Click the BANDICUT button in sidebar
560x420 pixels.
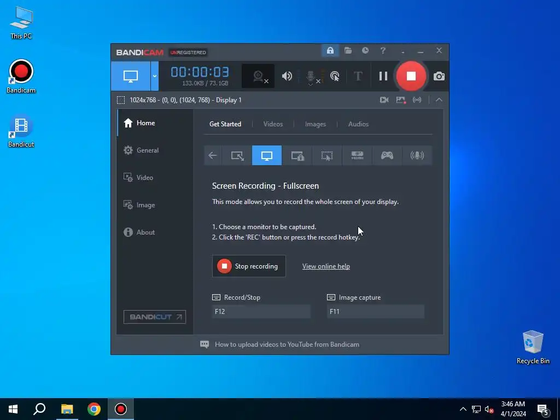point(155,317)
